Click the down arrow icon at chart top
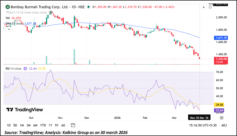The width and height of the screenshot is (237, 136). (203, 7)
